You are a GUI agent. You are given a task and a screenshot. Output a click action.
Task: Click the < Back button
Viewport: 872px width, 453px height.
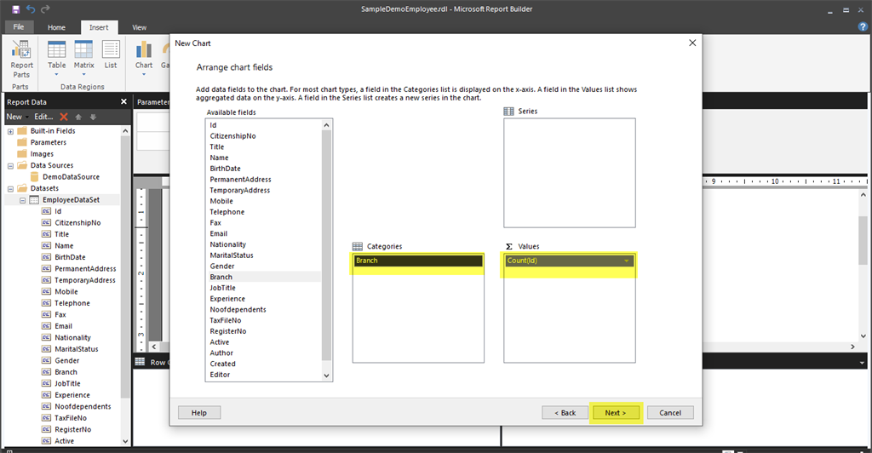565,412
